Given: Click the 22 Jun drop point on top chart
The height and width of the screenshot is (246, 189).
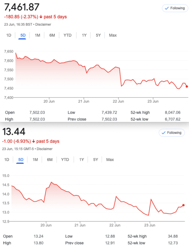Looking at the screenshot, I should click(121, 86).
